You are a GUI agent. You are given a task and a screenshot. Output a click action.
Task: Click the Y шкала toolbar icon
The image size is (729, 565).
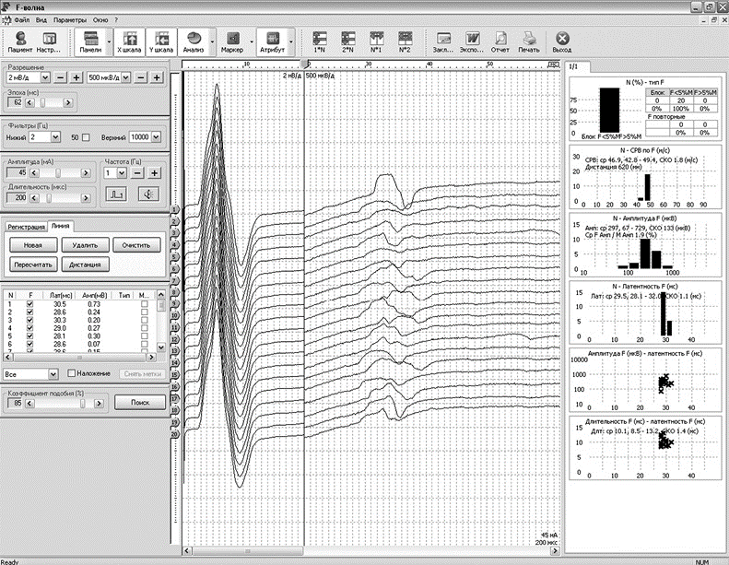tap(161, 41)
